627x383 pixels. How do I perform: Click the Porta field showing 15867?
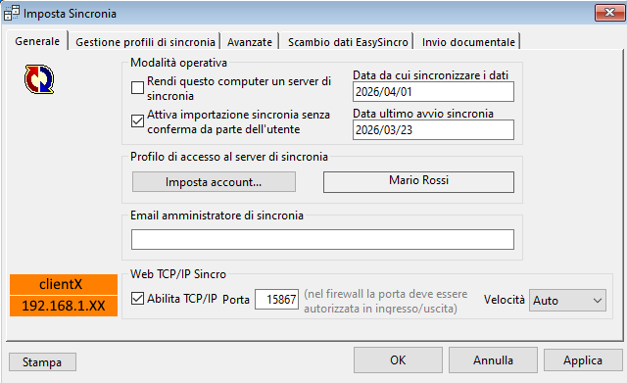click(276, 299)
